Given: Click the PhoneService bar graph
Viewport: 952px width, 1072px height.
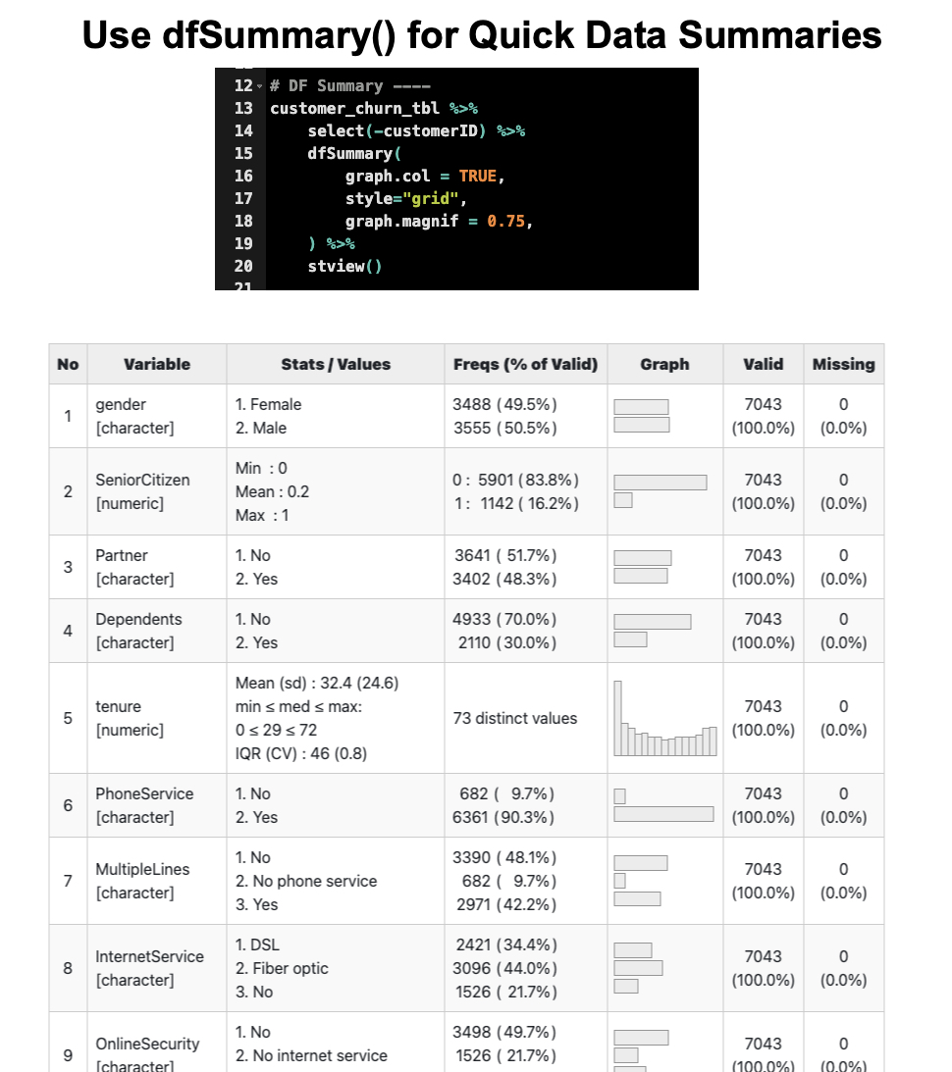Looking at the screenshot, I should coord(663,805).
